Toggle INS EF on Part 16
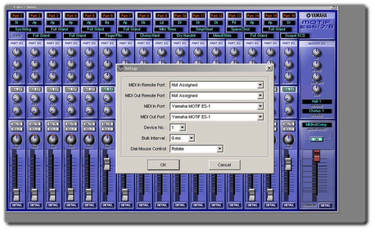This screenshot has height=232, width=375. [289, 89]
